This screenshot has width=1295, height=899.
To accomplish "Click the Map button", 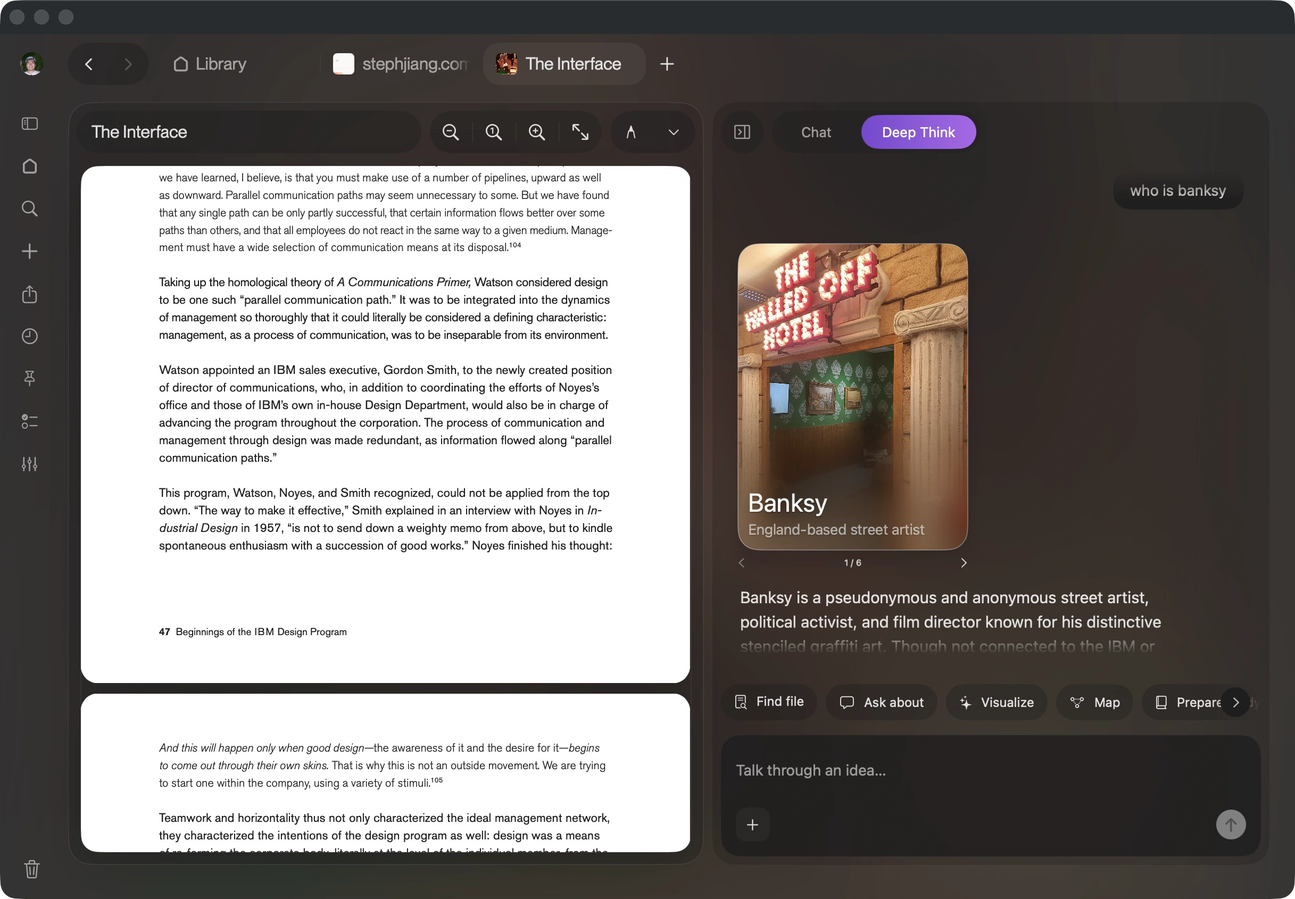I will click(1094, 702).
